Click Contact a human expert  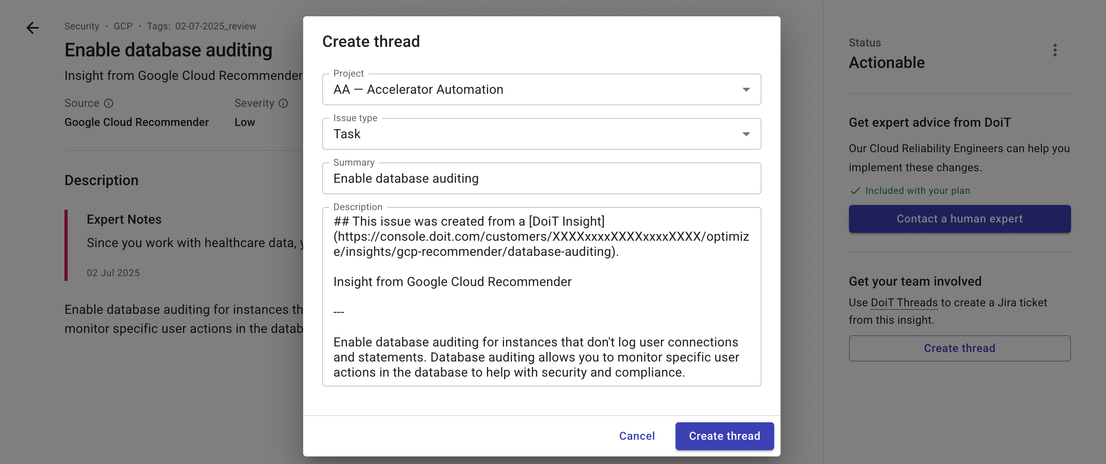pos(960,219)
